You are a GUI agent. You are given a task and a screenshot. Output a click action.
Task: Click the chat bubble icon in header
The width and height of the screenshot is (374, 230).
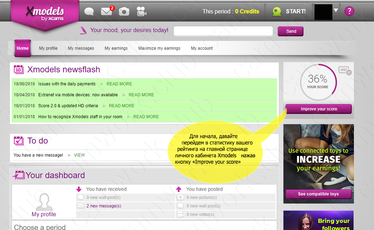(x=89, y=11)
